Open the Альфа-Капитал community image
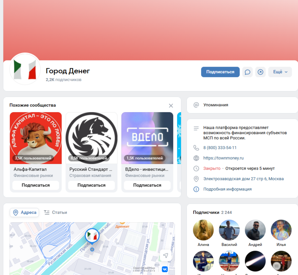 [x=36, y=138]
